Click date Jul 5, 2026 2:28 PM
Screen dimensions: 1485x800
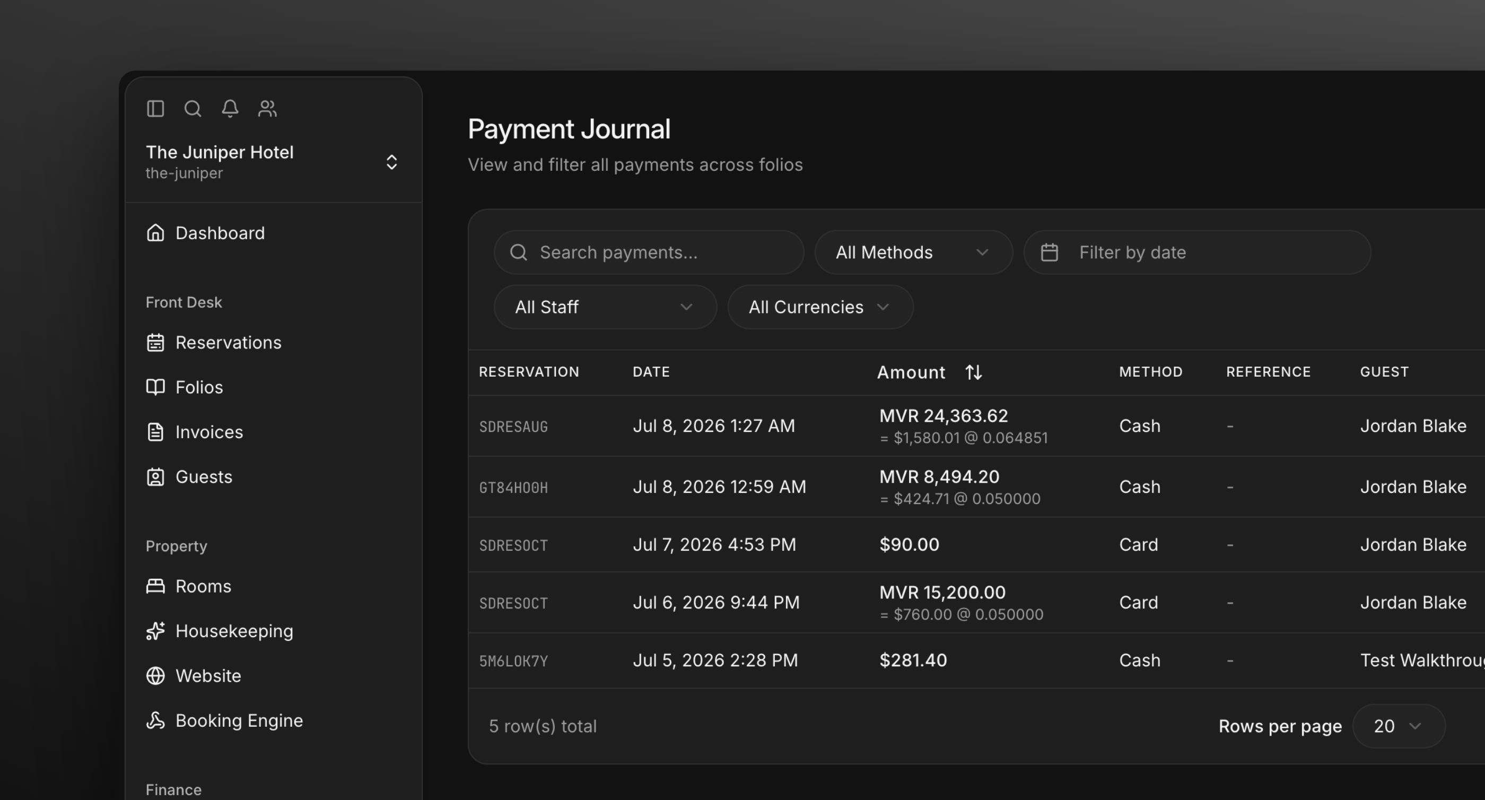(715, 660)
